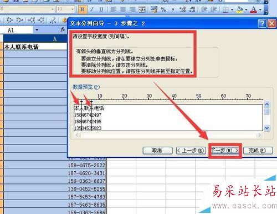Align text left in toolbar
The image size is (277, 214).
114,9
